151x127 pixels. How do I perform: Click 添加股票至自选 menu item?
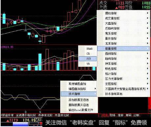(x=79, y=100)
